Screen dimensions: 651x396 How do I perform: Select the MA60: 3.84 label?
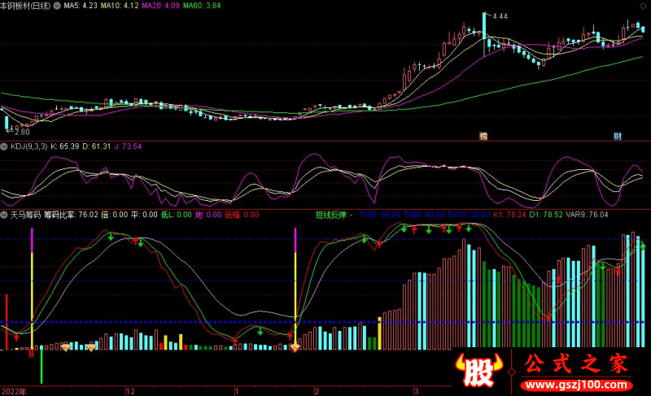[x=202, y=6]
